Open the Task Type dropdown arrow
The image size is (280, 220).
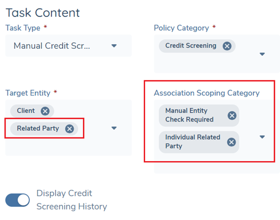[x=114, y=46]
